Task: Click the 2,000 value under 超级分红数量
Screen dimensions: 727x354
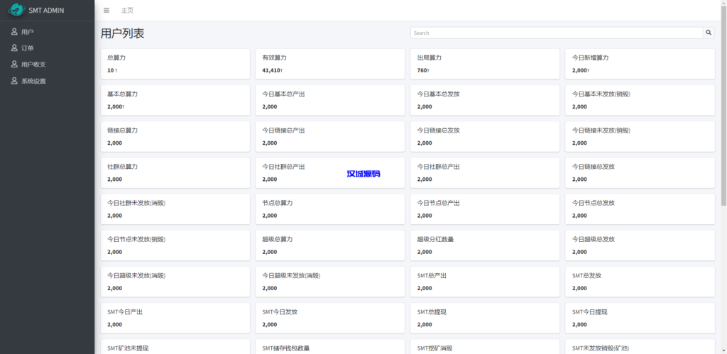Action: [x=425, y=252]
